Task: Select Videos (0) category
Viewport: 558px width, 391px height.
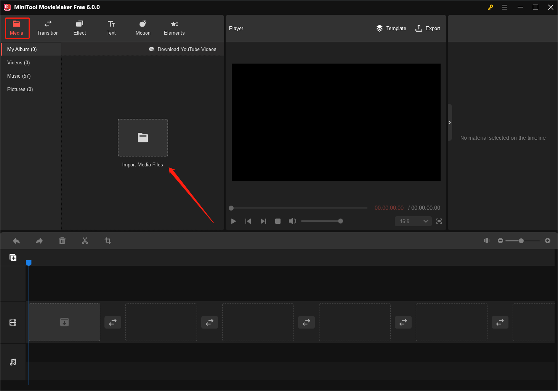Action: (31, 63)
